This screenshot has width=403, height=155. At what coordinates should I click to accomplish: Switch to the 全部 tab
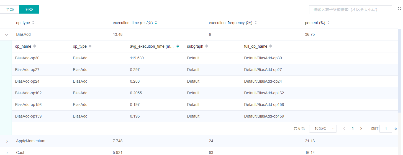(10, 9)
